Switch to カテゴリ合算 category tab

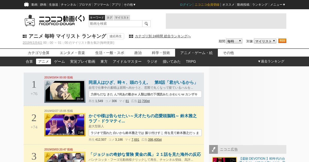pyautogui.click(x=39, y=53)
